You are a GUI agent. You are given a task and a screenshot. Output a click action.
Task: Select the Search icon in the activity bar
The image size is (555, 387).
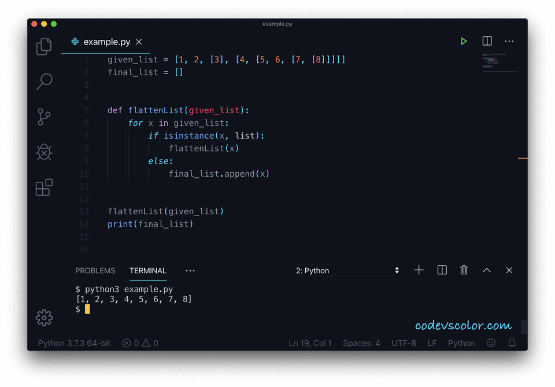44,81
